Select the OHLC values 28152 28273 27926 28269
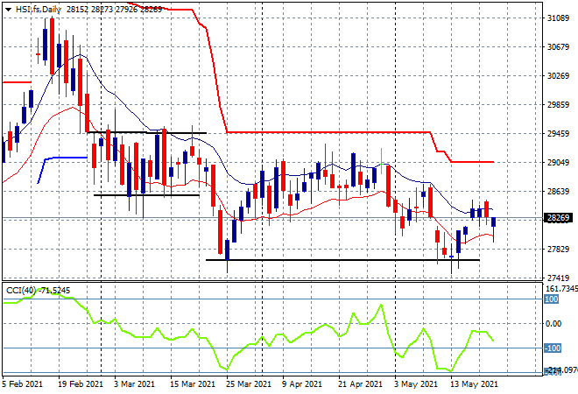This screenshot has width=578, height=394. [x=114, y=10]
